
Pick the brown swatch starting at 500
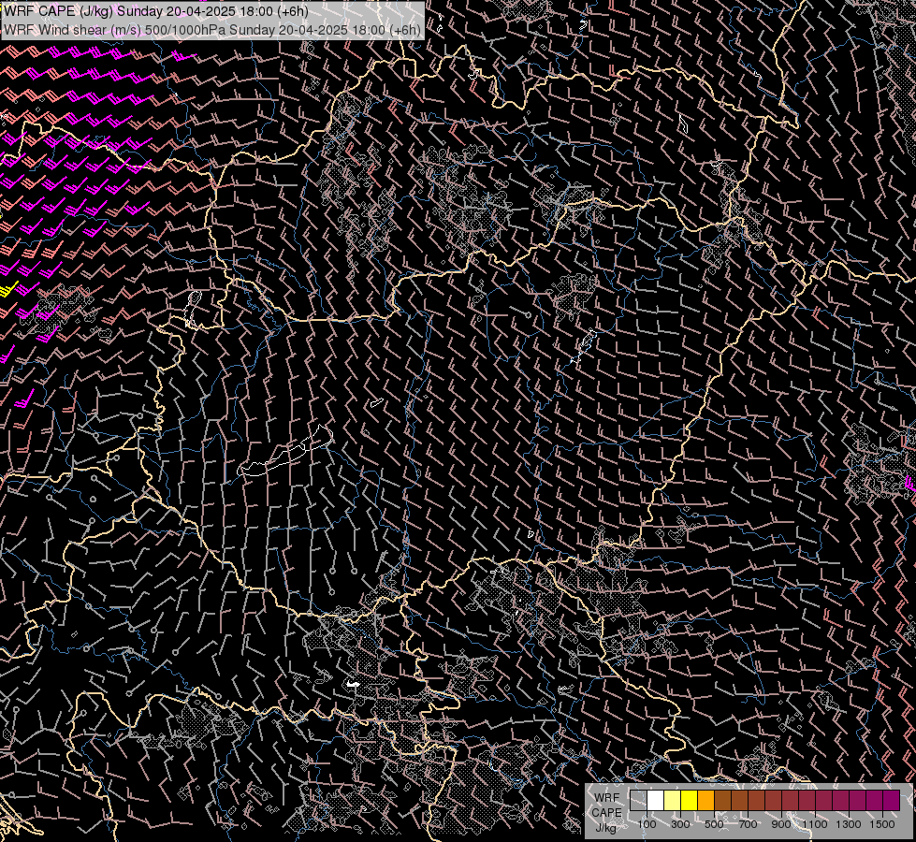[x=722, y=801]
